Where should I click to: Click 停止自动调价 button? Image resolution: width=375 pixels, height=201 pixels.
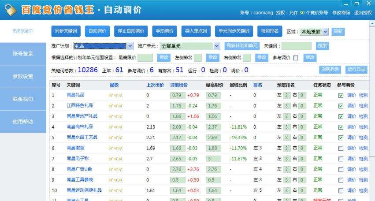click(131, 31)
